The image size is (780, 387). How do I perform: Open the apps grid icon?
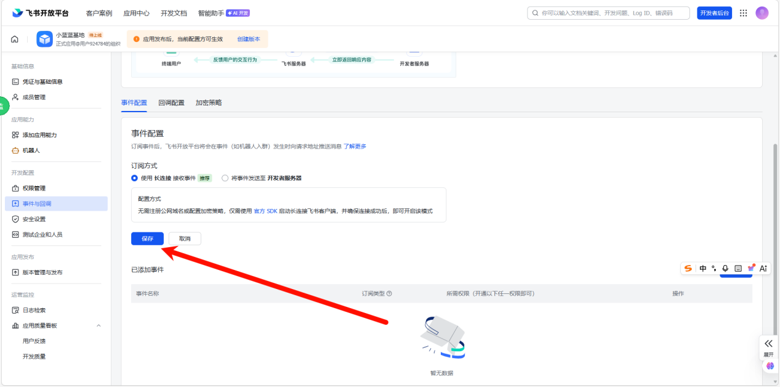pyautogui.click(x=743, y=13)
